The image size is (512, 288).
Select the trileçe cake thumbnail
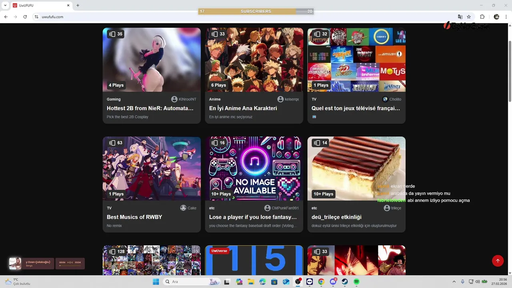coord(356,168)
